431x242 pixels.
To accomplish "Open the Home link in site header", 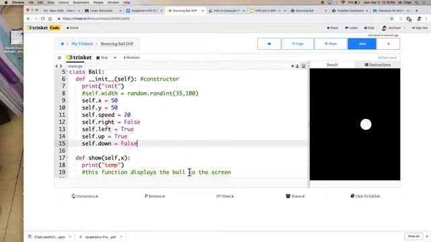I will pyautogui.click(x=73, y=28).
